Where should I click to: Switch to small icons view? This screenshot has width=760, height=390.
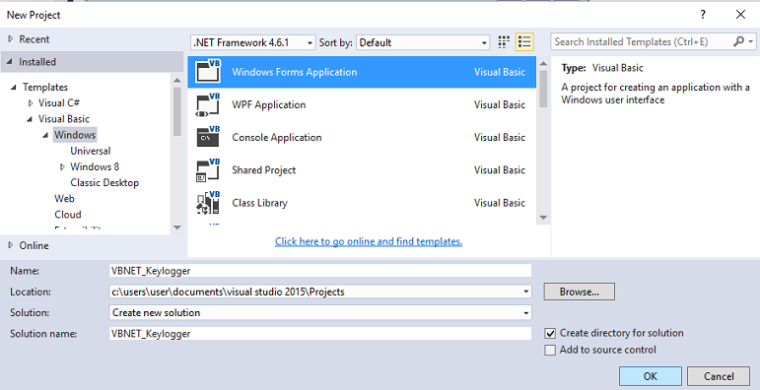[x=504, y=42]
